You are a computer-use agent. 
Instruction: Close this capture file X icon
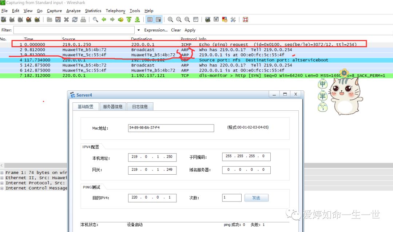(67, 20)
